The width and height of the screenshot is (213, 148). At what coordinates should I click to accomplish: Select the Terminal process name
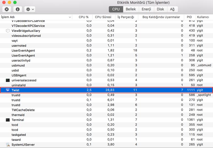point(18,120)
